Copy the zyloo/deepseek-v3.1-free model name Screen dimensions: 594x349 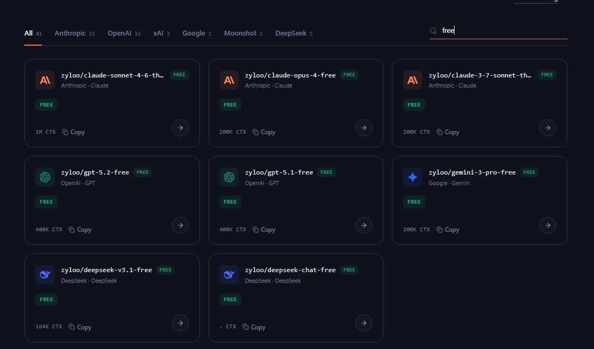click(x=80, y=327)
